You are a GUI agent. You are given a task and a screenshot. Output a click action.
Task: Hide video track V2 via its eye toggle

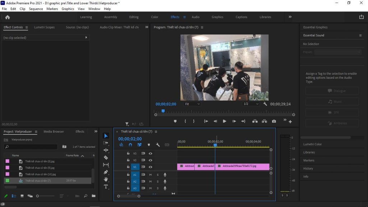coord(151,160)
